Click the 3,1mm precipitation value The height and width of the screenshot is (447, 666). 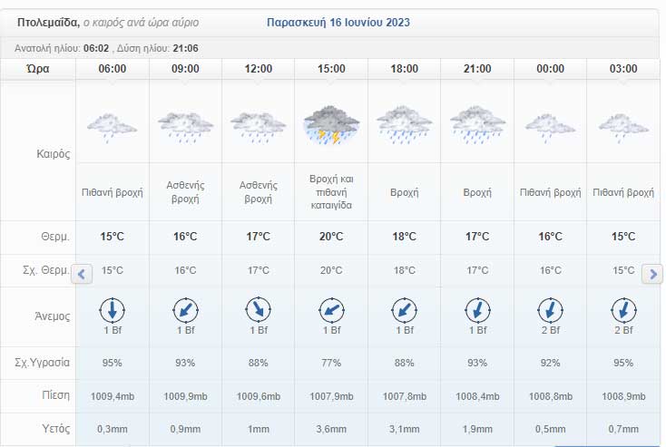tap(405, 429)
